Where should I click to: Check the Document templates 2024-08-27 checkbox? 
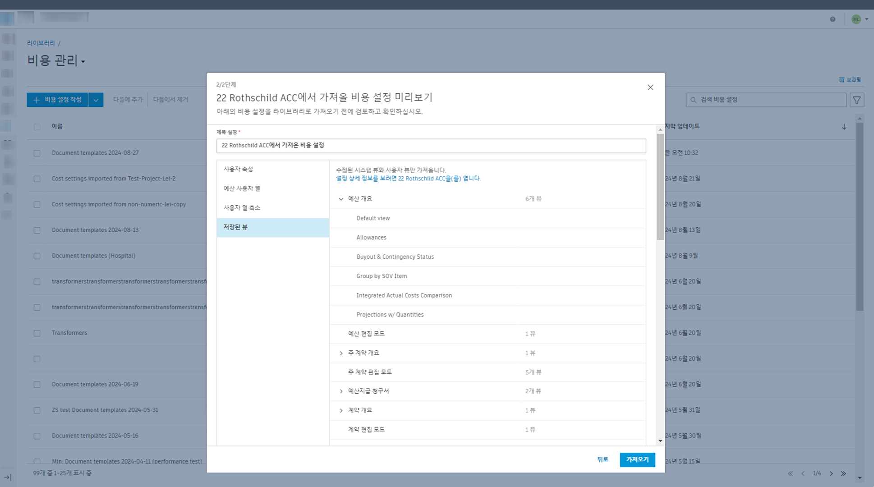[x=37, y=153]
